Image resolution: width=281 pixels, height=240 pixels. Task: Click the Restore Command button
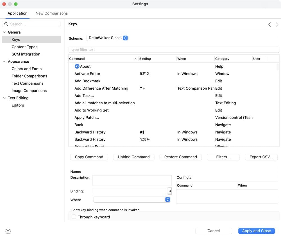coord(181,157)
